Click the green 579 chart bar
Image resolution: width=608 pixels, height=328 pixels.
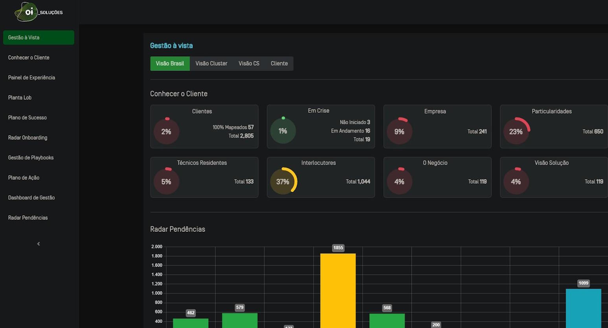pyautogui.click(x=240, y=321)
